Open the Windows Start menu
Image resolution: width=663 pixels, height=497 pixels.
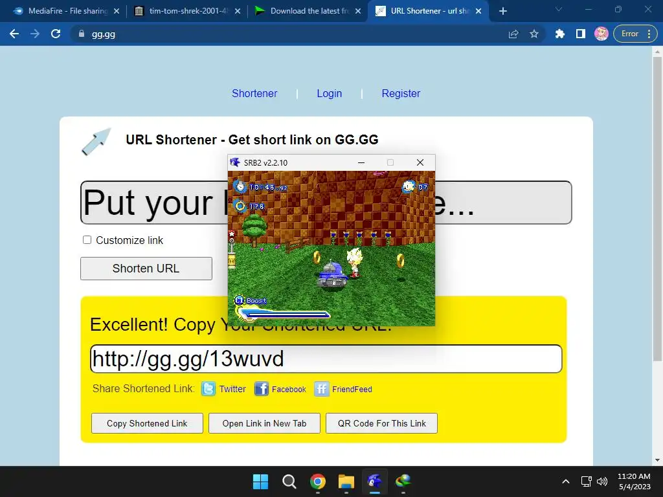[260, 481]
